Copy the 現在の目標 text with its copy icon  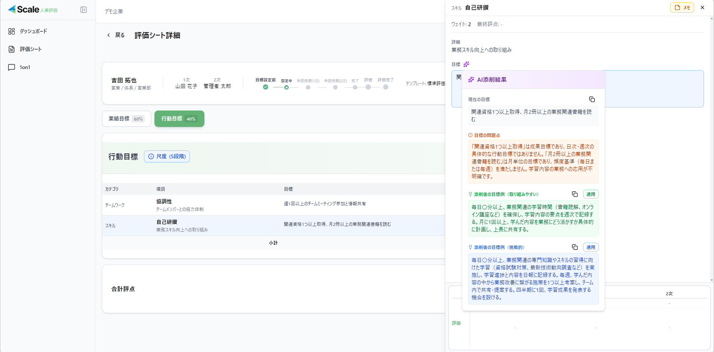pyautogui.click(x=592, y=99)
